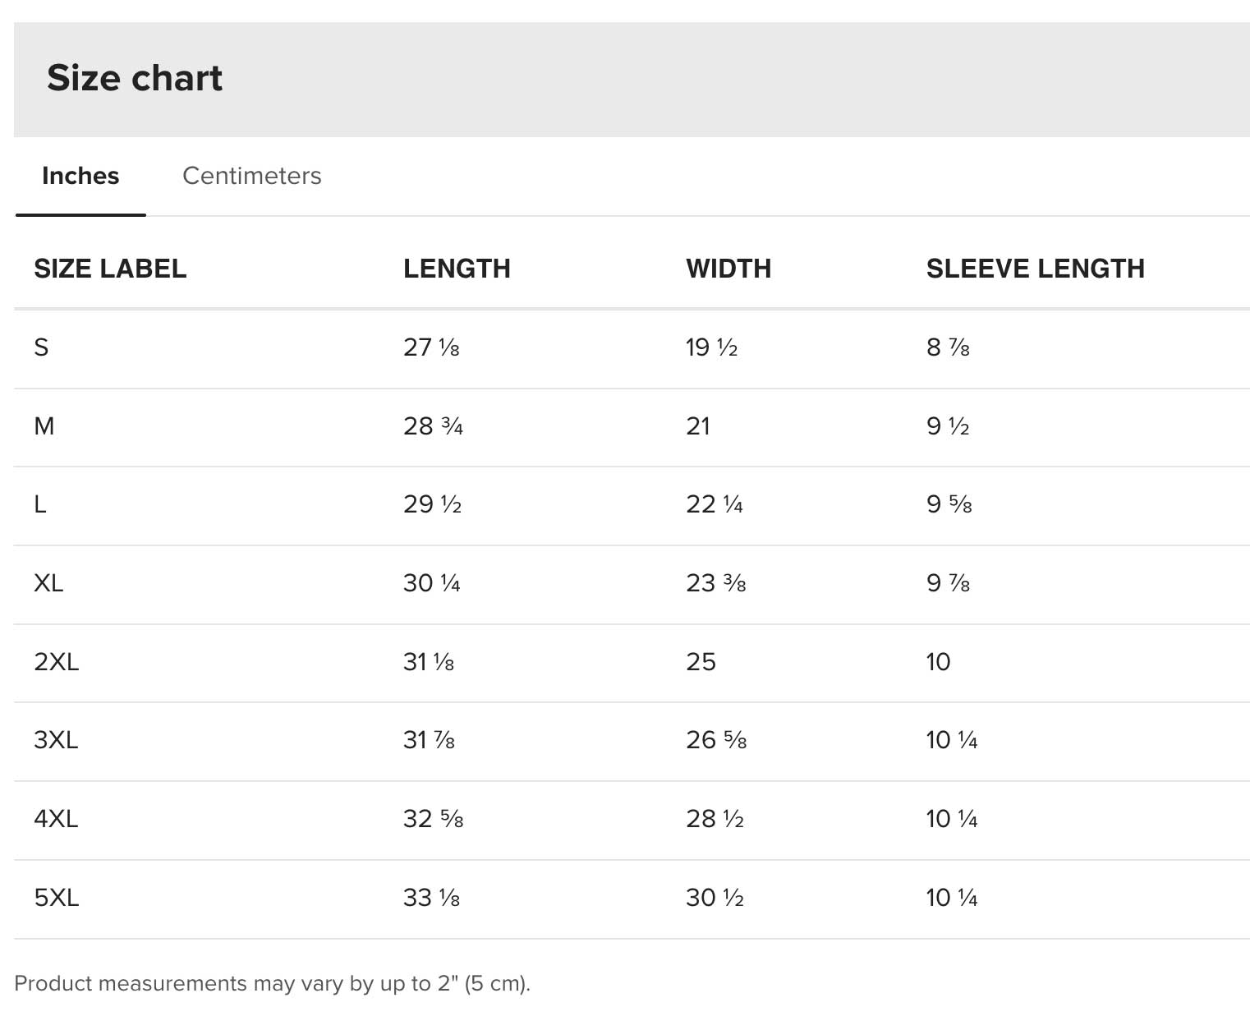Select the S size row label
This screenshot has width=1250, height=1030.
pos(41,347)
